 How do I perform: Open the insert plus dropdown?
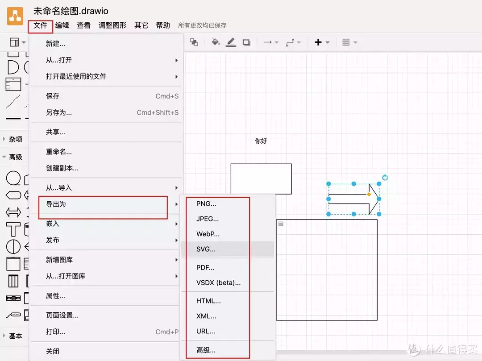click(x=322, y=42)
